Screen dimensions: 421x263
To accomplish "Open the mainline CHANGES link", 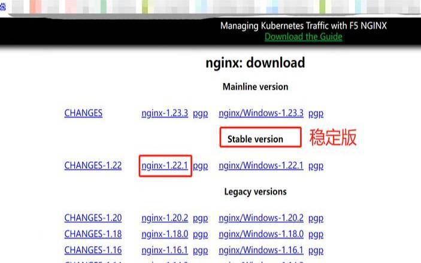I will (x=83, y=113).
